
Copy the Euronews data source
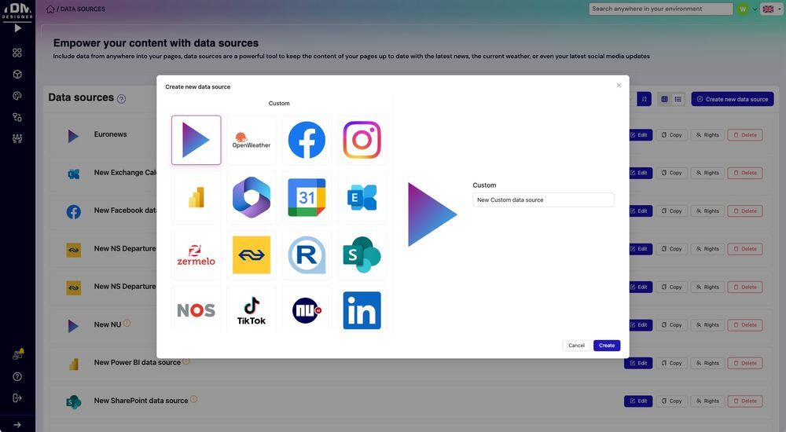pyautogui.click(x=672, y=135)
